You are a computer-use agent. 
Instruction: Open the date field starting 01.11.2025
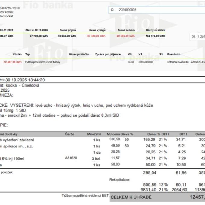click(x=197, y=36)
